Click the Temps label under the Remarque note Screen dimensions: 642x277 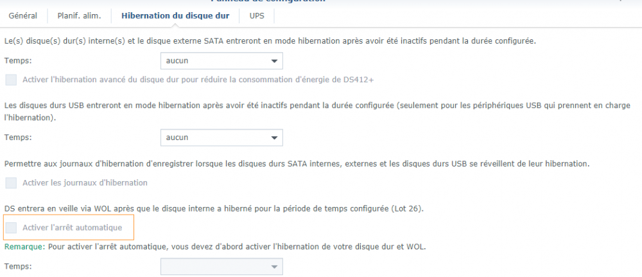pos(18,266)
